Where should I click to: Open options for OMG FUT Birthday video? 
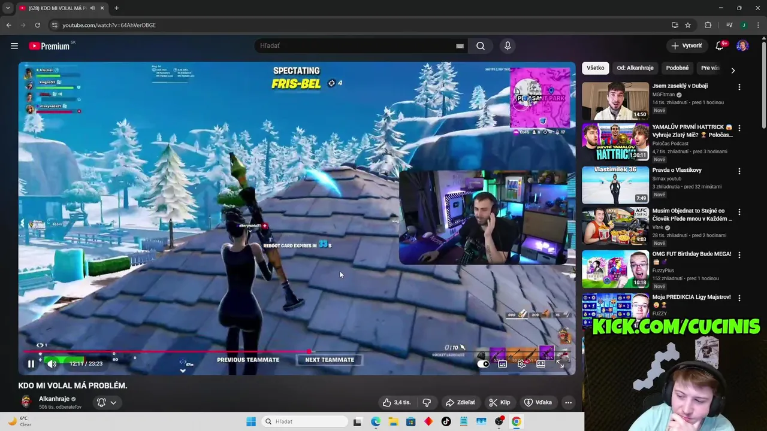click(739, 255)
